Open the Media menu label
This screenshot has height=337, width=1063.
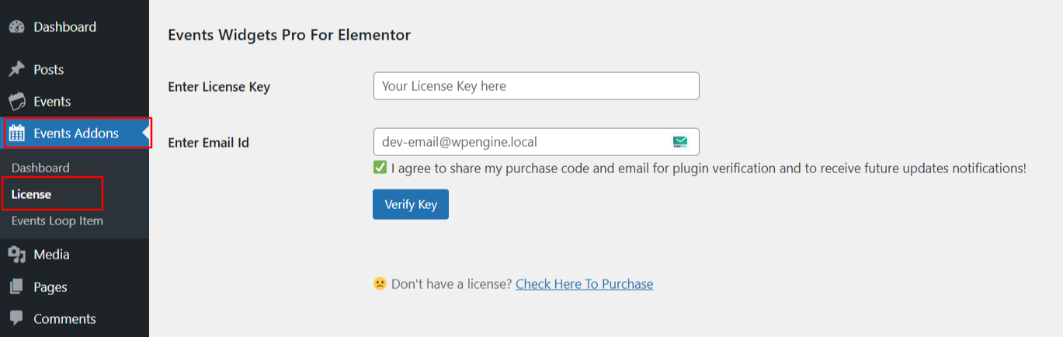(x=51, y=255)
